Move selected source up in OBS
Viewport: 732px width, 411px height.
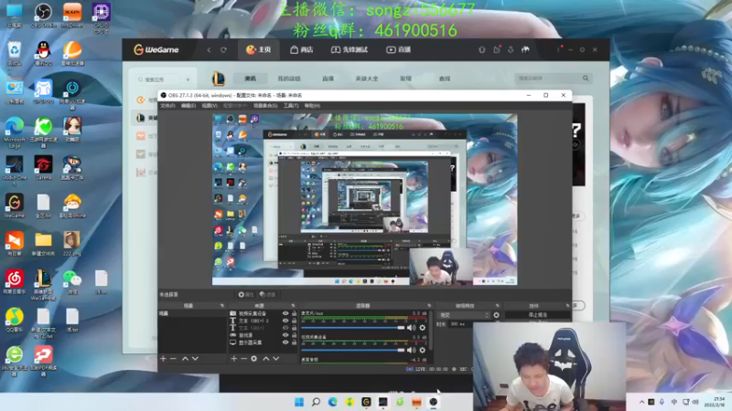(x=265, y=358)
